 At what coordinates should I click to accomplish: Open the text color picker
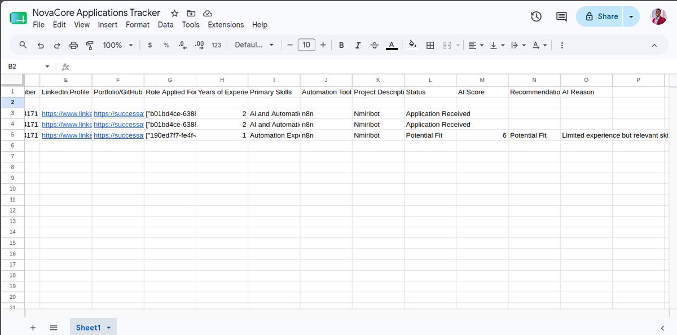[x=392, y=45]
